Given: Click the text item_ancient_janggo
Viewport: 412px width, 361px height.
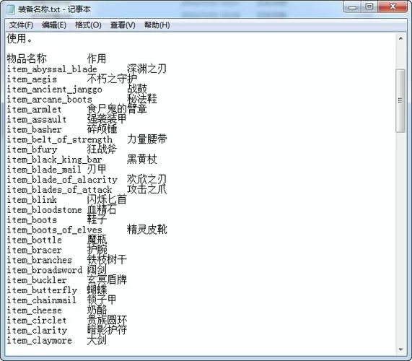Looking at the screenshot, I should [x=54, y=90].
